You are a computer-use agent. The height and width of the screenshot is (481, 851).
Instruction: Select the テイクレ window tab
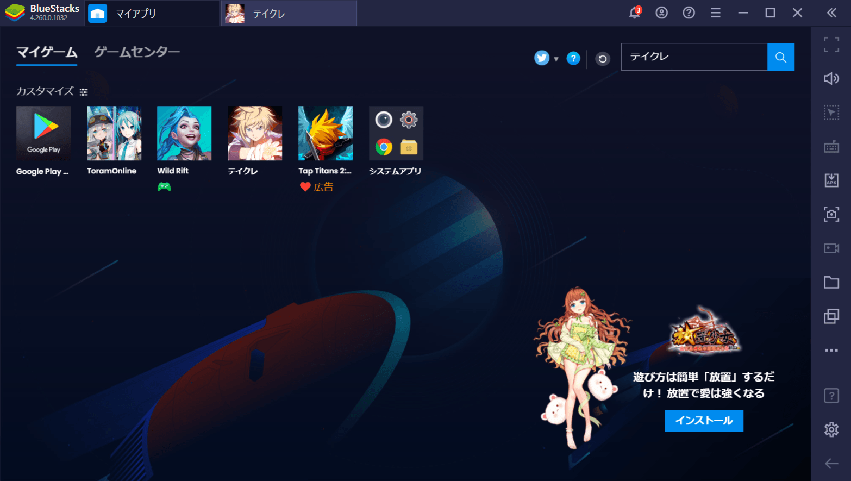[x=289, y=13]
